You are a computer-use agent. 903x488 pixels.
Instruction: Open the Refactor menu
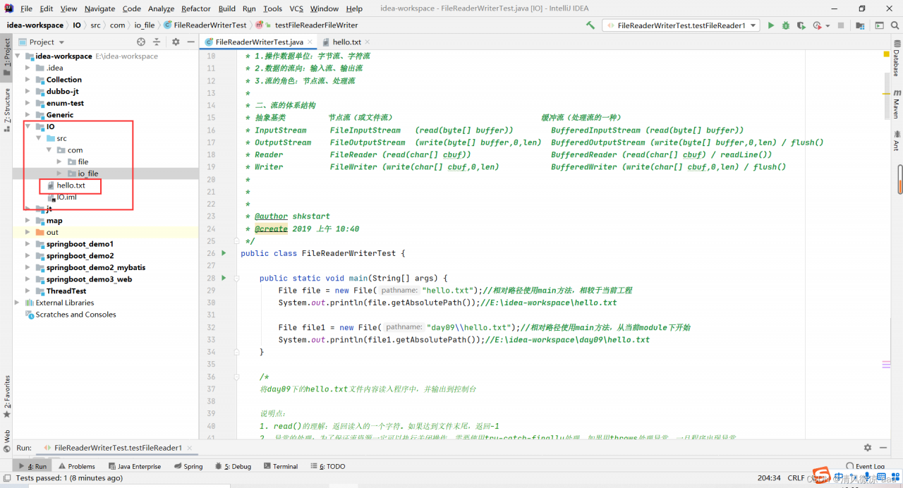point(196,8)
